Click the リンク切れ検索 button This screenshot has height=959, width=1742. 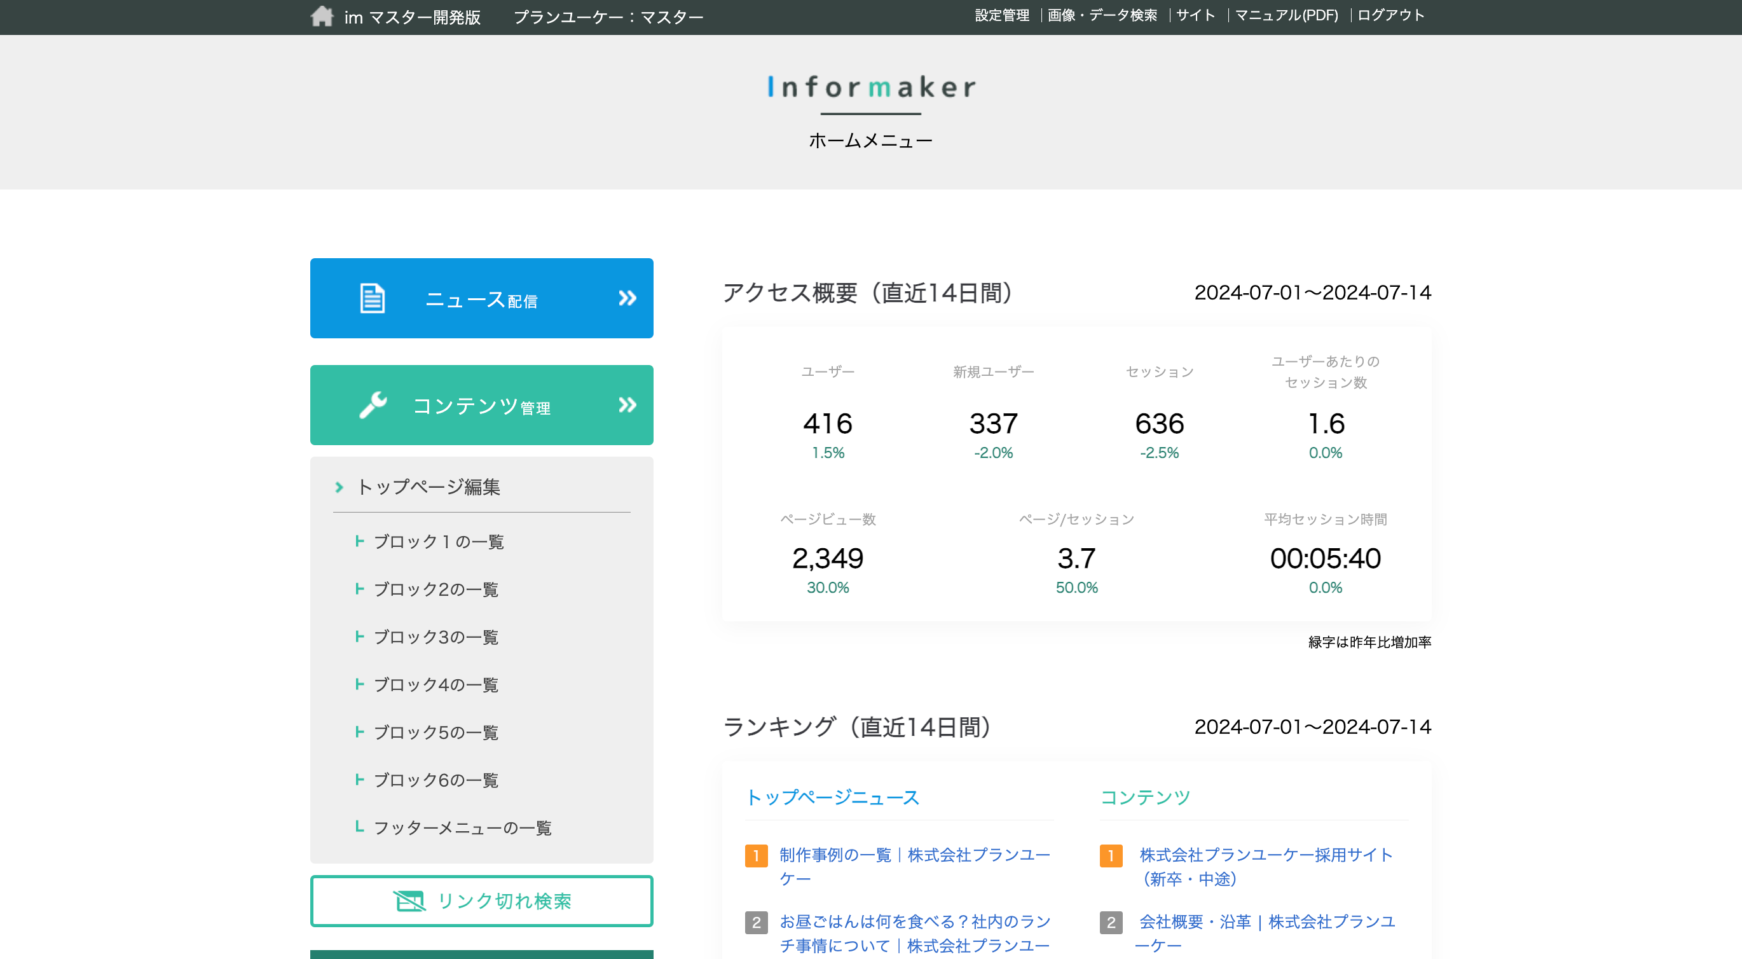[481, 901]
